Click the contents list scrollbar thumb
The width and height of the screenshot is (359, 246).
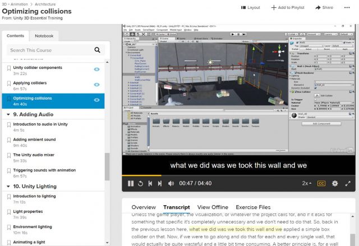[x=107, y=166]
